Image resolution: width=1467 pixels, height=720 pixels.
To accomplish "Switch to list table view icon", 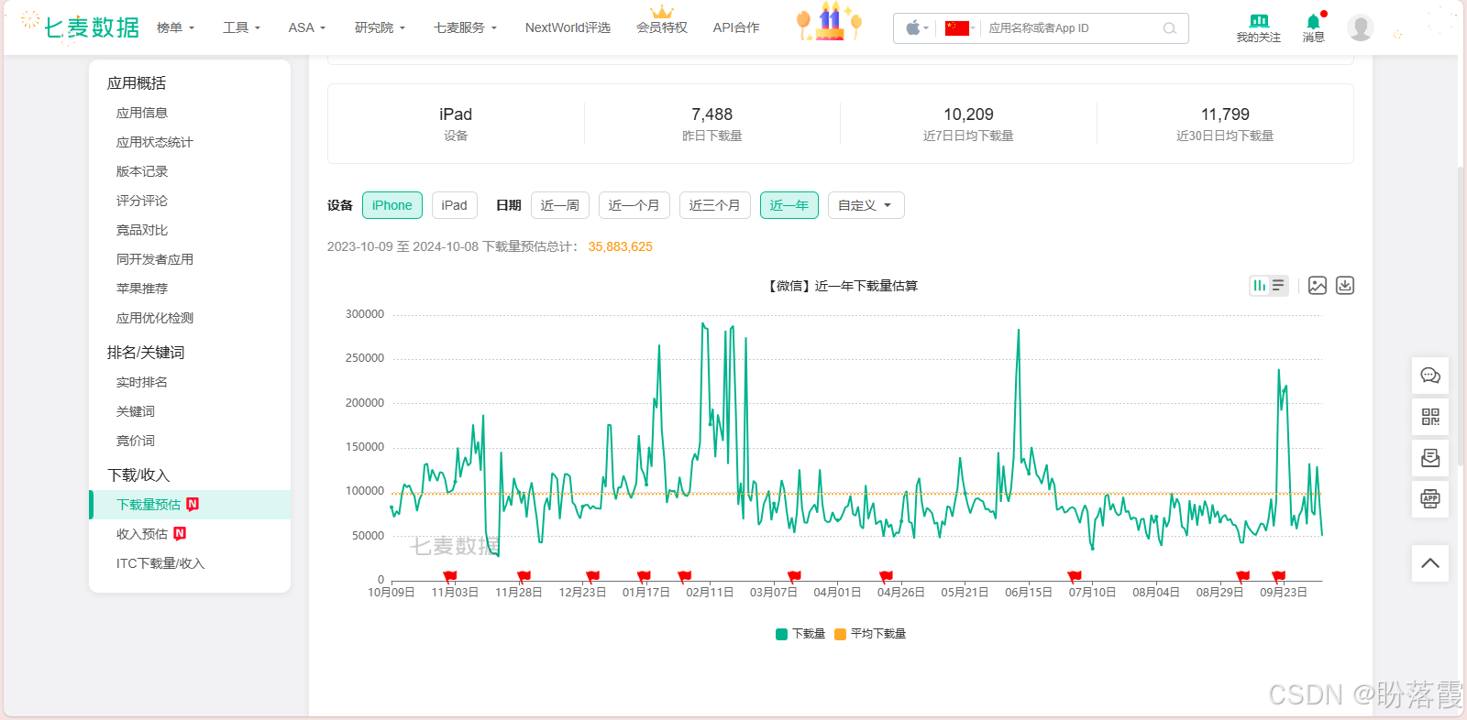I will coord(1278,286).
